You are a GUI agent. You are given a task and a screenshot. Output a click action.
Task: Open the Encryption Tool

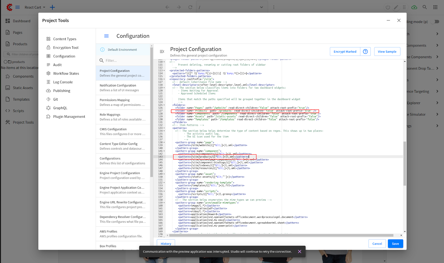65,48
